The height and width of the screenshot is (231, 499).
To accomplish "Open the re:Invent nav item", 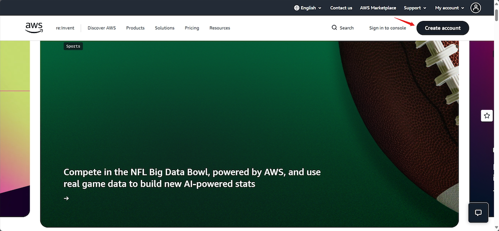I will pyautogui.click(x=65, y=28).
